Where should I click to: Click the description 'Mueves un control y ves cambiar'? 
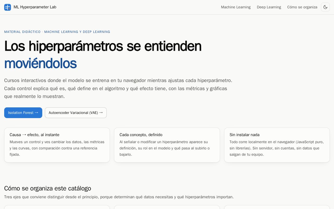57,148
